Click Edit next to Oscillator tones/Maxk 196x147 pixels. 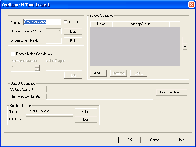pyautogui.click(x=73, y=31)
